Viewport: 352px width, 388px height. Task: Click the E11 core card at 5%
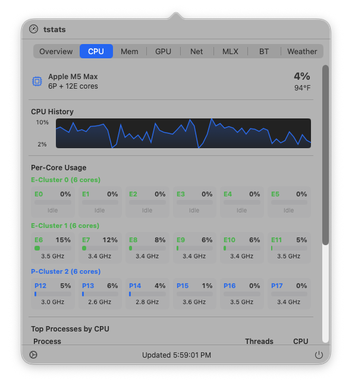coord(289,248)
